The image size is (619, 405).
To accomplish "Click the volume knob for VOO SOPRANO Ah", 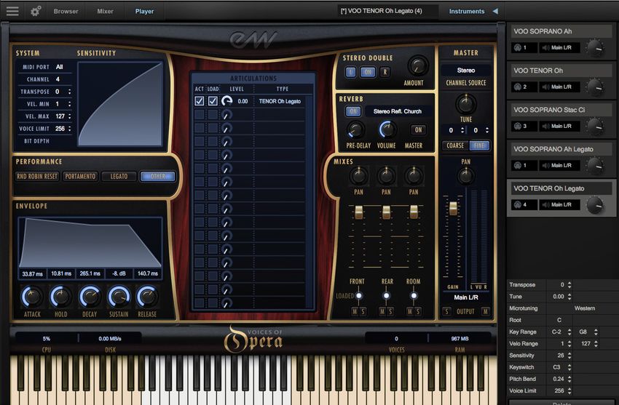I will tap(595, 47).
